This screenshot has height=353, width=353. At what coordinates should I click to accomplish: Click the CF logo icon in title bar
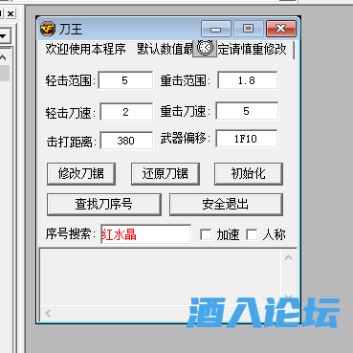tap(48, 29)
